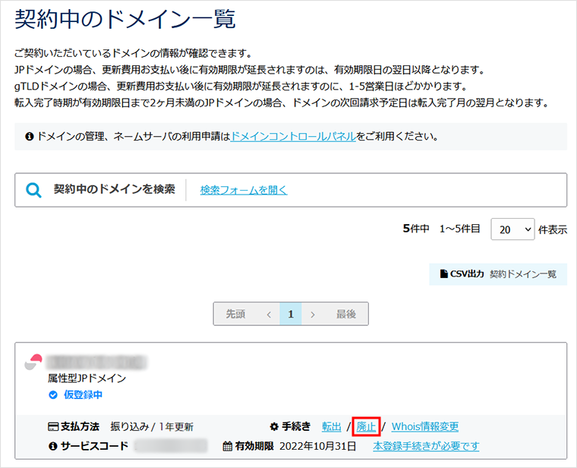Click the 転出 transfer-out link

332,427
